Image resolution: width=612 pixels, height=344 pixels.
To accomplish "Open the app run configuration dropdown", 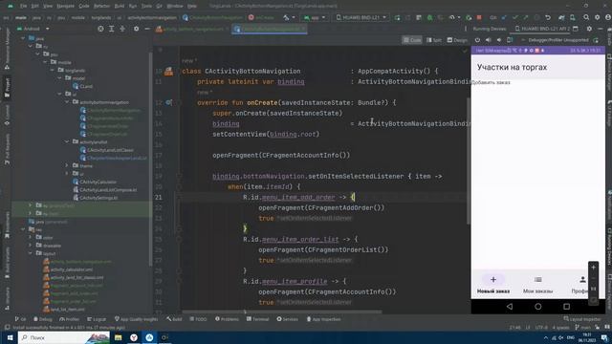I will click(315, 17).
